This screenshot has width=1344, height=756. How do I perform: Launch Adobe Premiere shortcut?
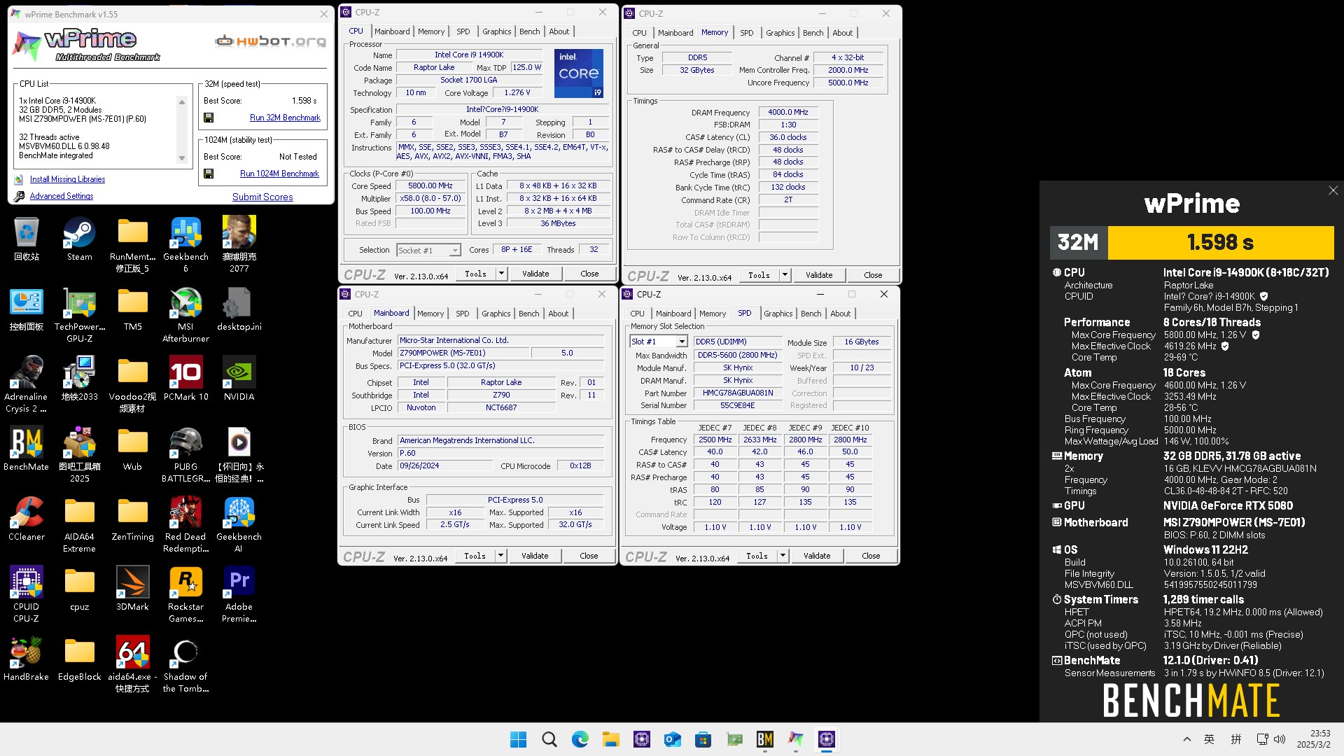239,594
